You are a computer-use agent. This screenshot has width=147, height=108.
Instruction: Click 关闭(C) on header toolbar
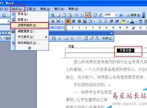point(107,38)
